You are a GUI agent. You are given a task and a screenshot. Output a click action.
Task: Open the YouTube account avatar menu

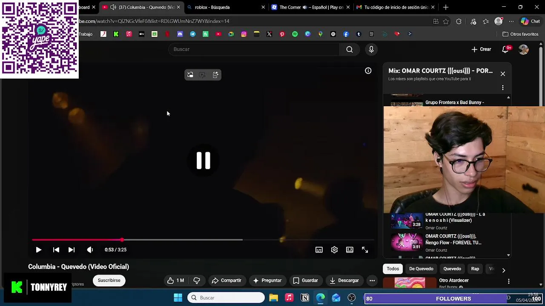(x=524, y=49)
